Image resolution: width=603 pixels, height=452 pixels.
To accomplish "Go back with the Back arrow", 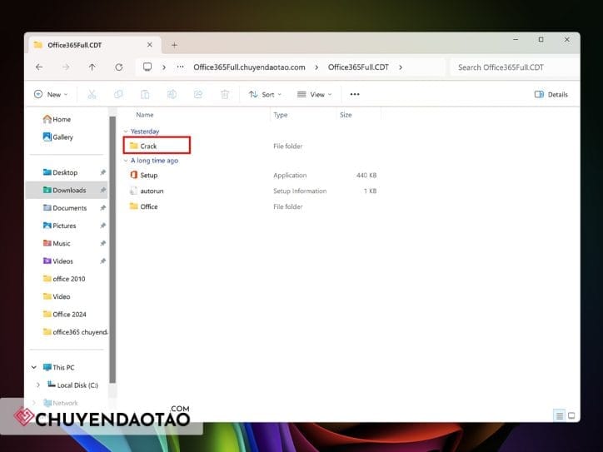I will pyautogui.click(x=39, y=67).
